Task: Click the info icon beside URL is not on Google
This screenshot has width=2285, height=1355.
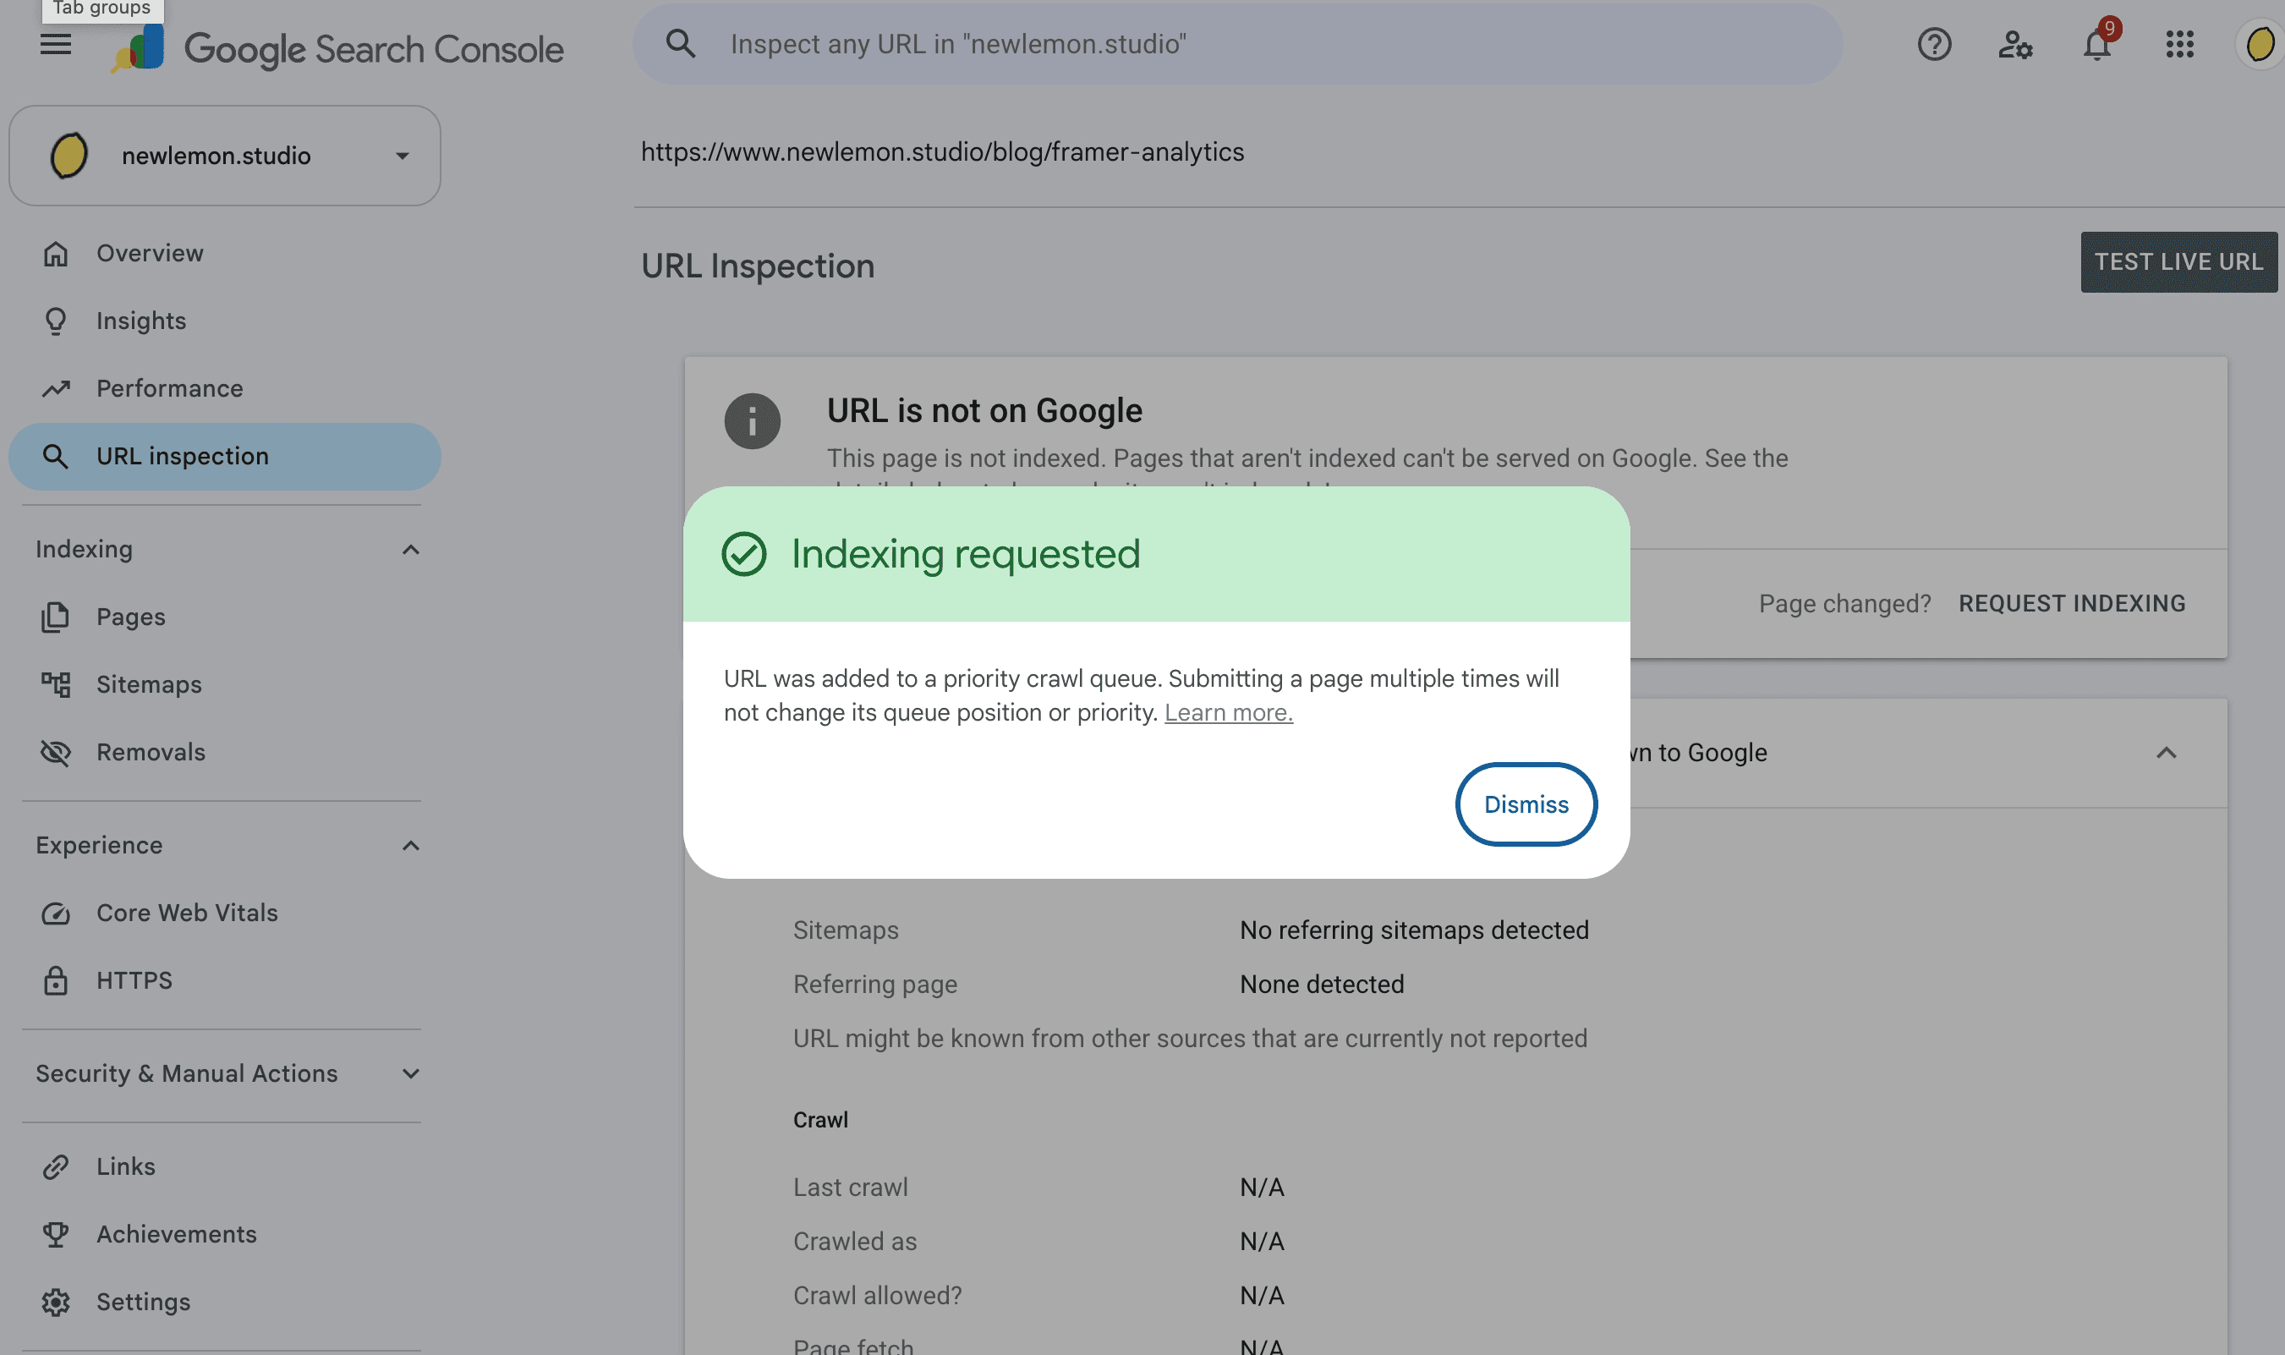Action: coord(753,421)
